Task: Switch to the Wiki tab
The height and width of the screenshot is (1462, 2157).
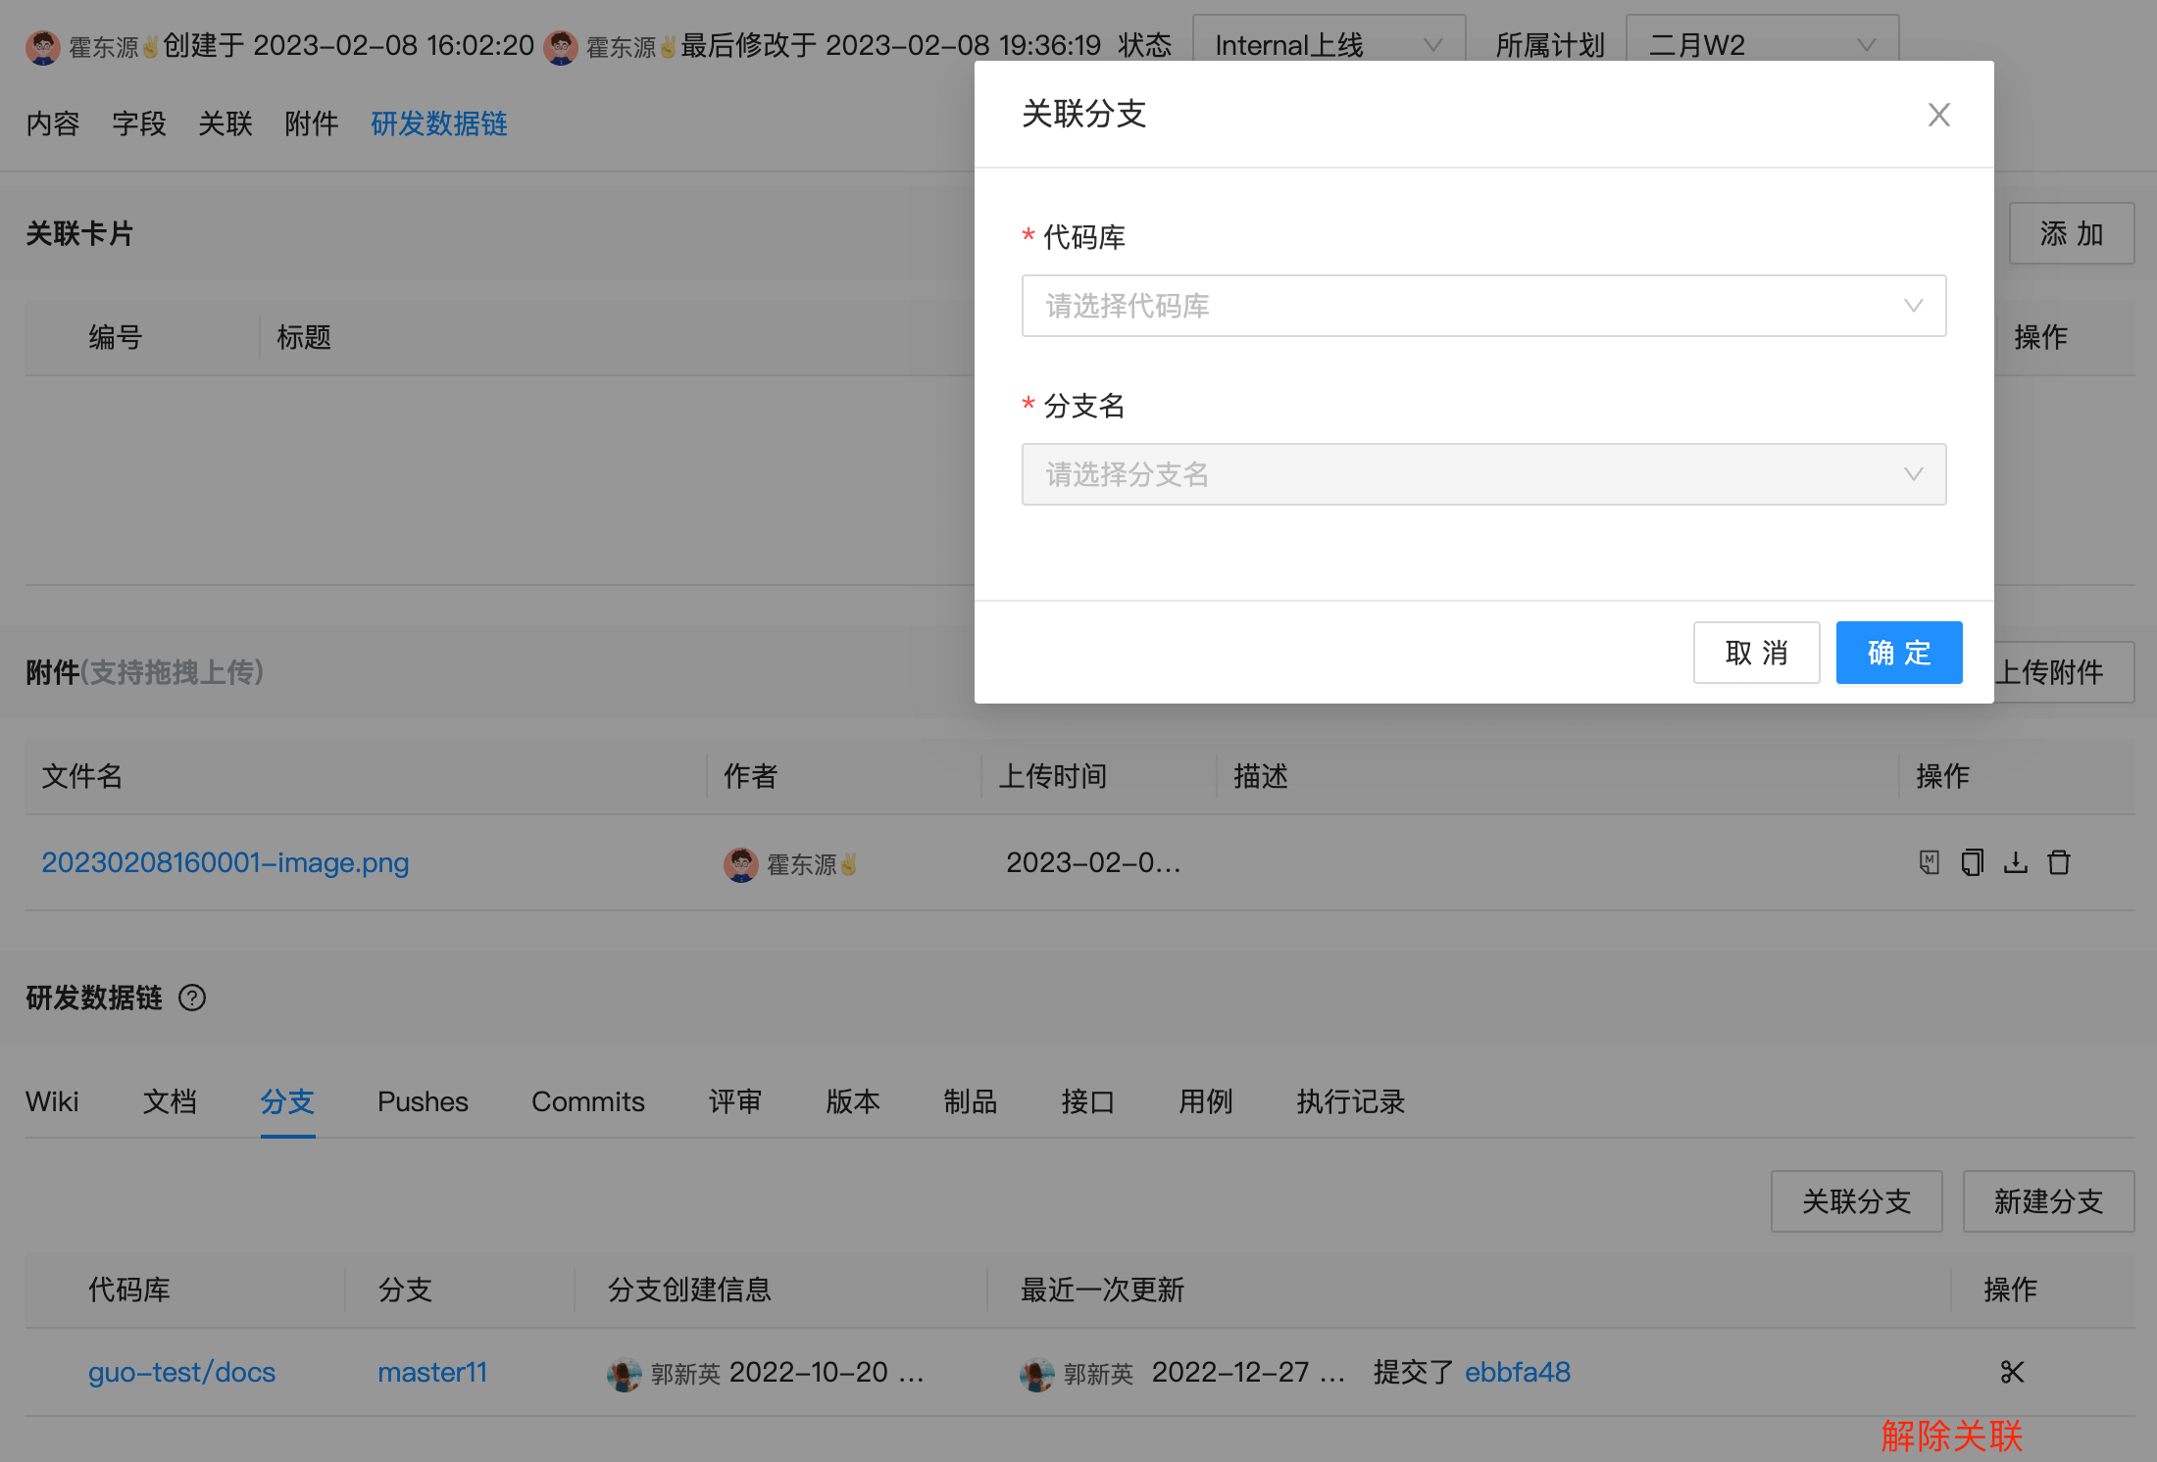Action: [52, 1101]
